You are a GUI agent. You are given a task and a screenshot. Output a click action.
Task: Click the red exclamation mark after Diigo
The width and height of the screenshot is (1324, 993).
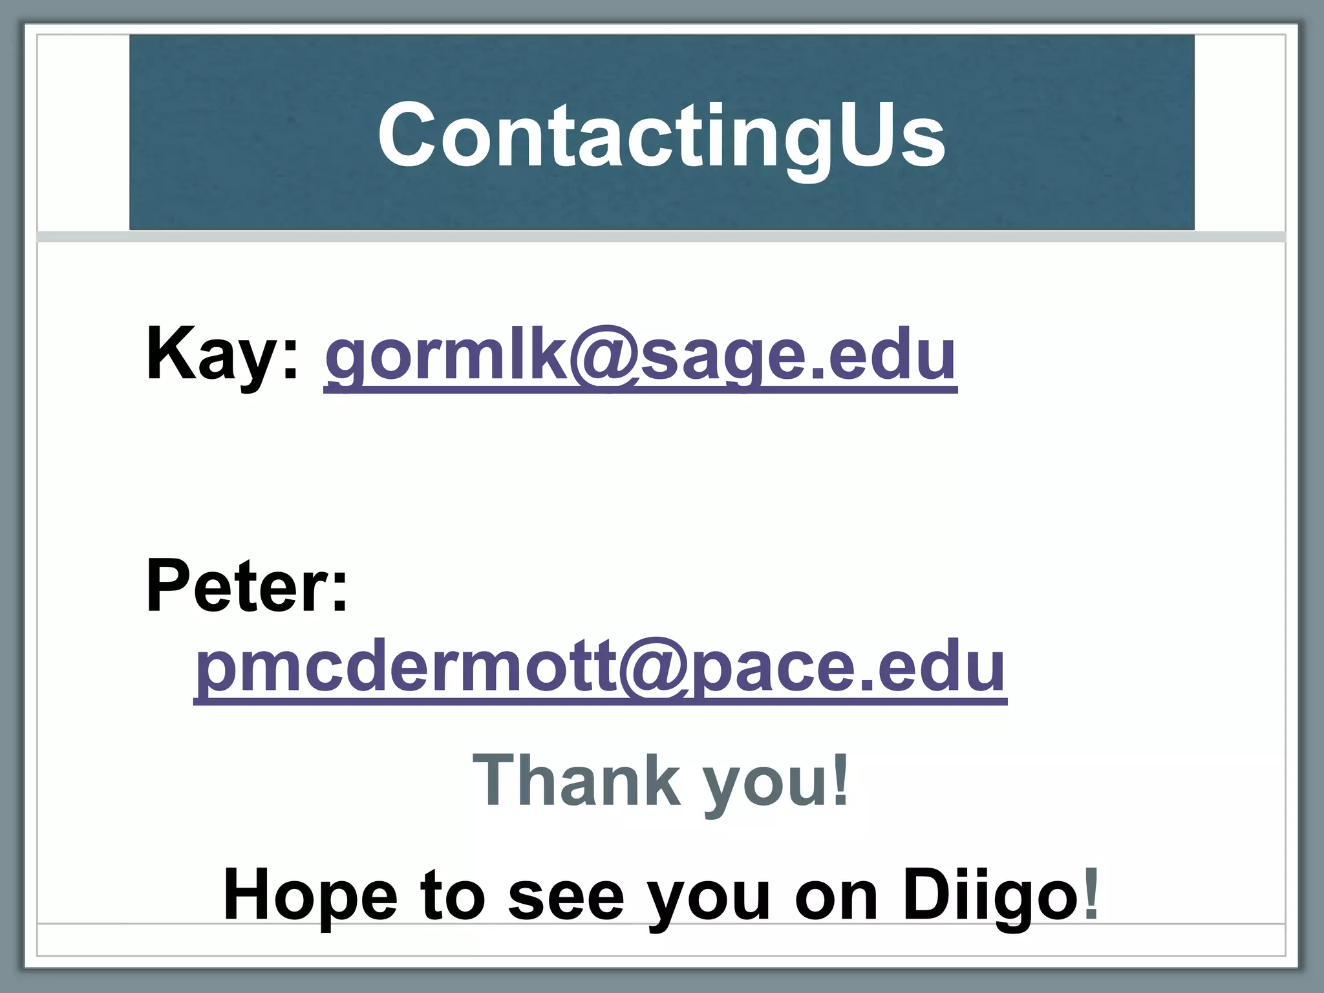[x=1091, y=896]
